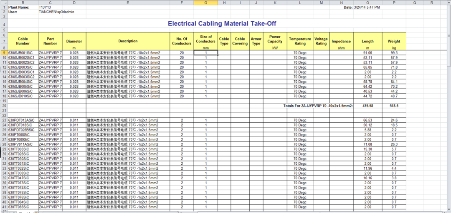
Task: Click the 'Voltage Rating' heading
Action: click(321, 41)
